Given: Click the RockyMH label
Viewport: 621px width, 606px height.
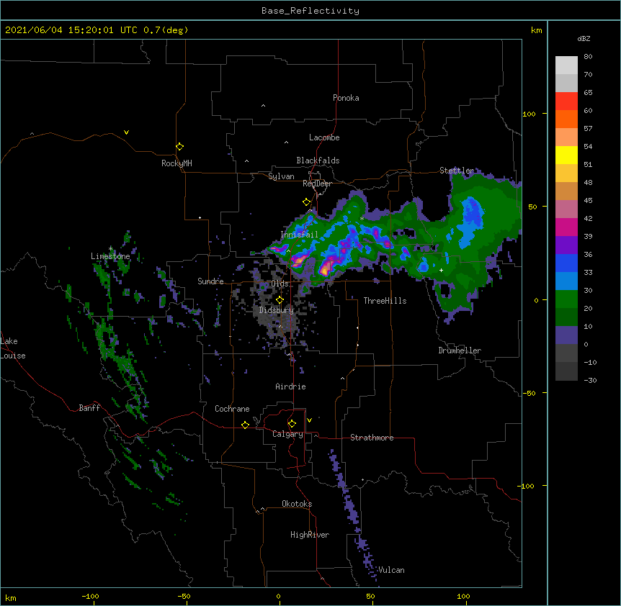Looking at the screenshot, I should 177,163.
